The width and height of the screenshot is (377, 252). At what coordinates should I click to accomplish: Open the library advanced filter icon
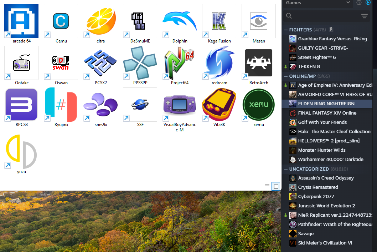click(x=365, y=16)
